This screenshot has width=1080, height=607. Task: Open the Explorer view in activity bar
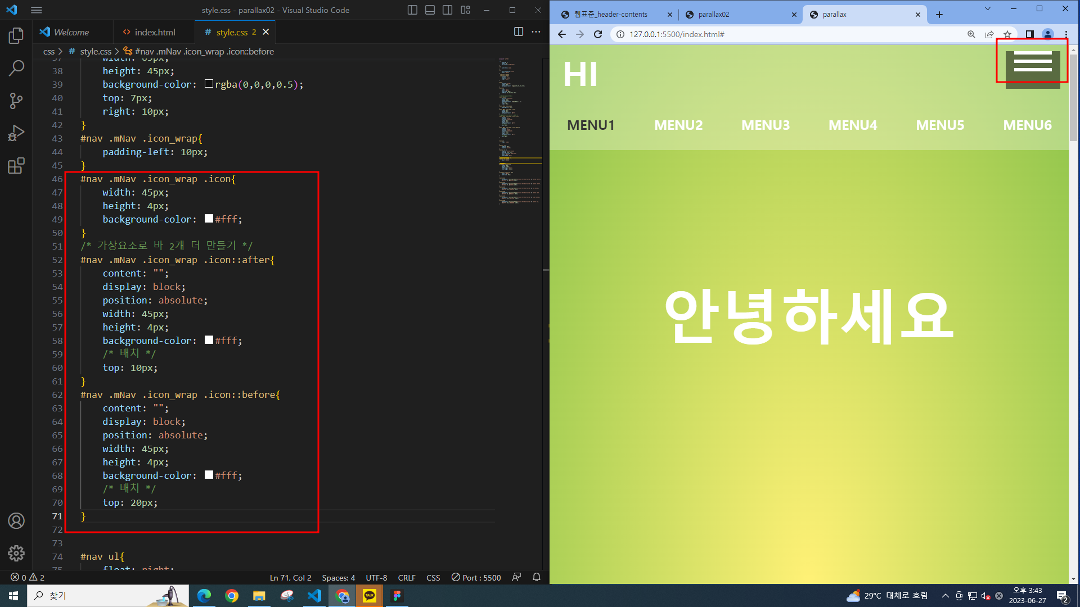pos(16,36)
